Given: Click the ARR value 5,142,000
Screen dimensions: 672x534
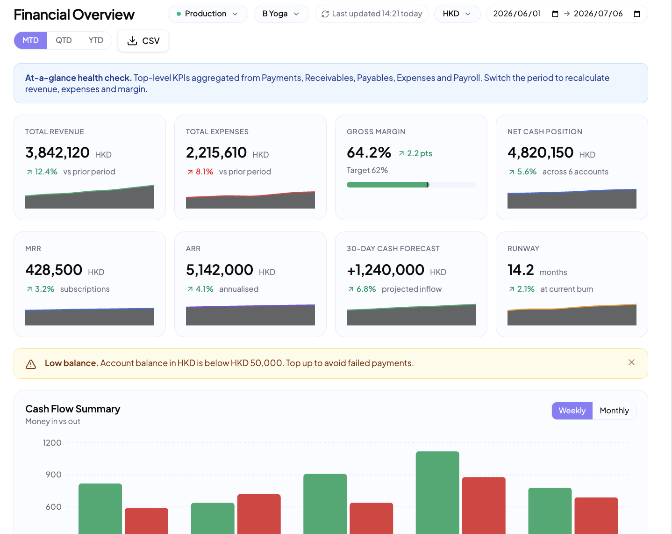Looking at the screenshot, I should (220, 270).
